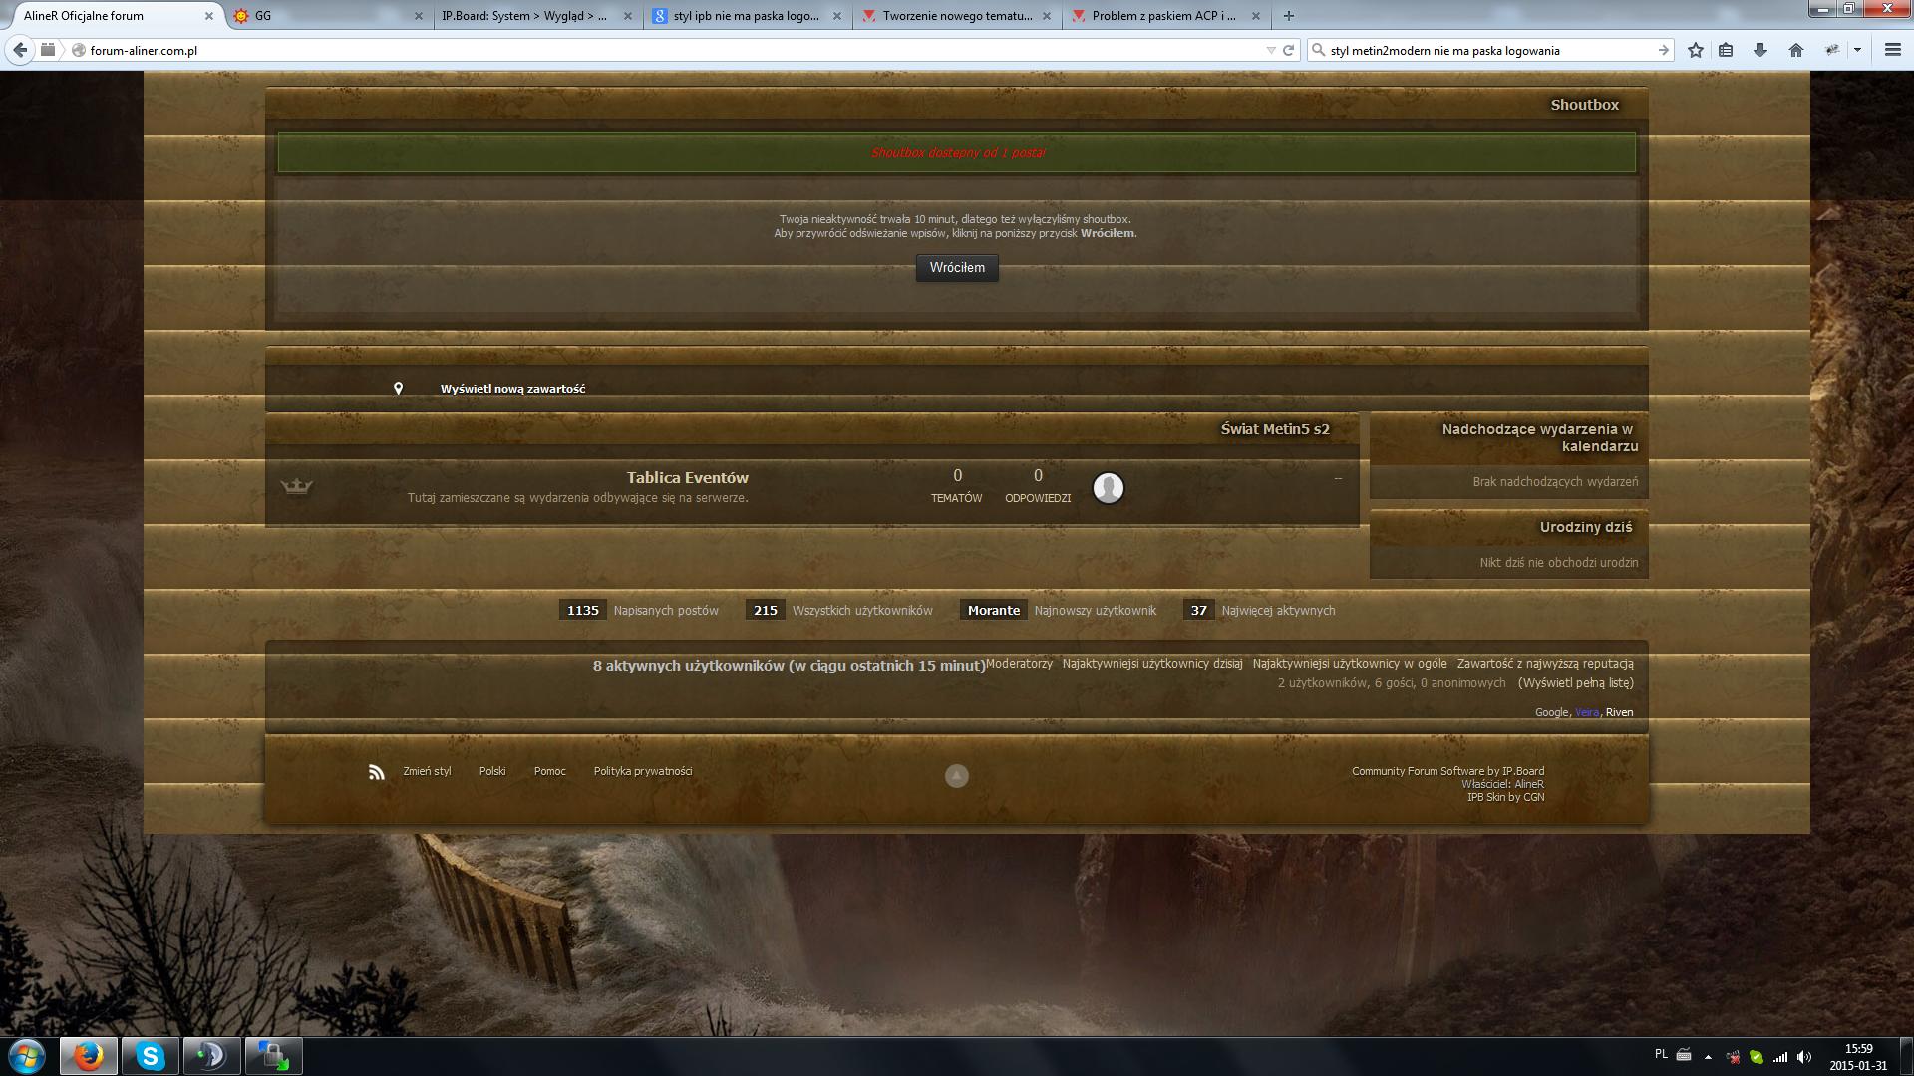The image size is (1914, 1076).
Task: Open the bookmarks list icon
Action: point(1727,50)
